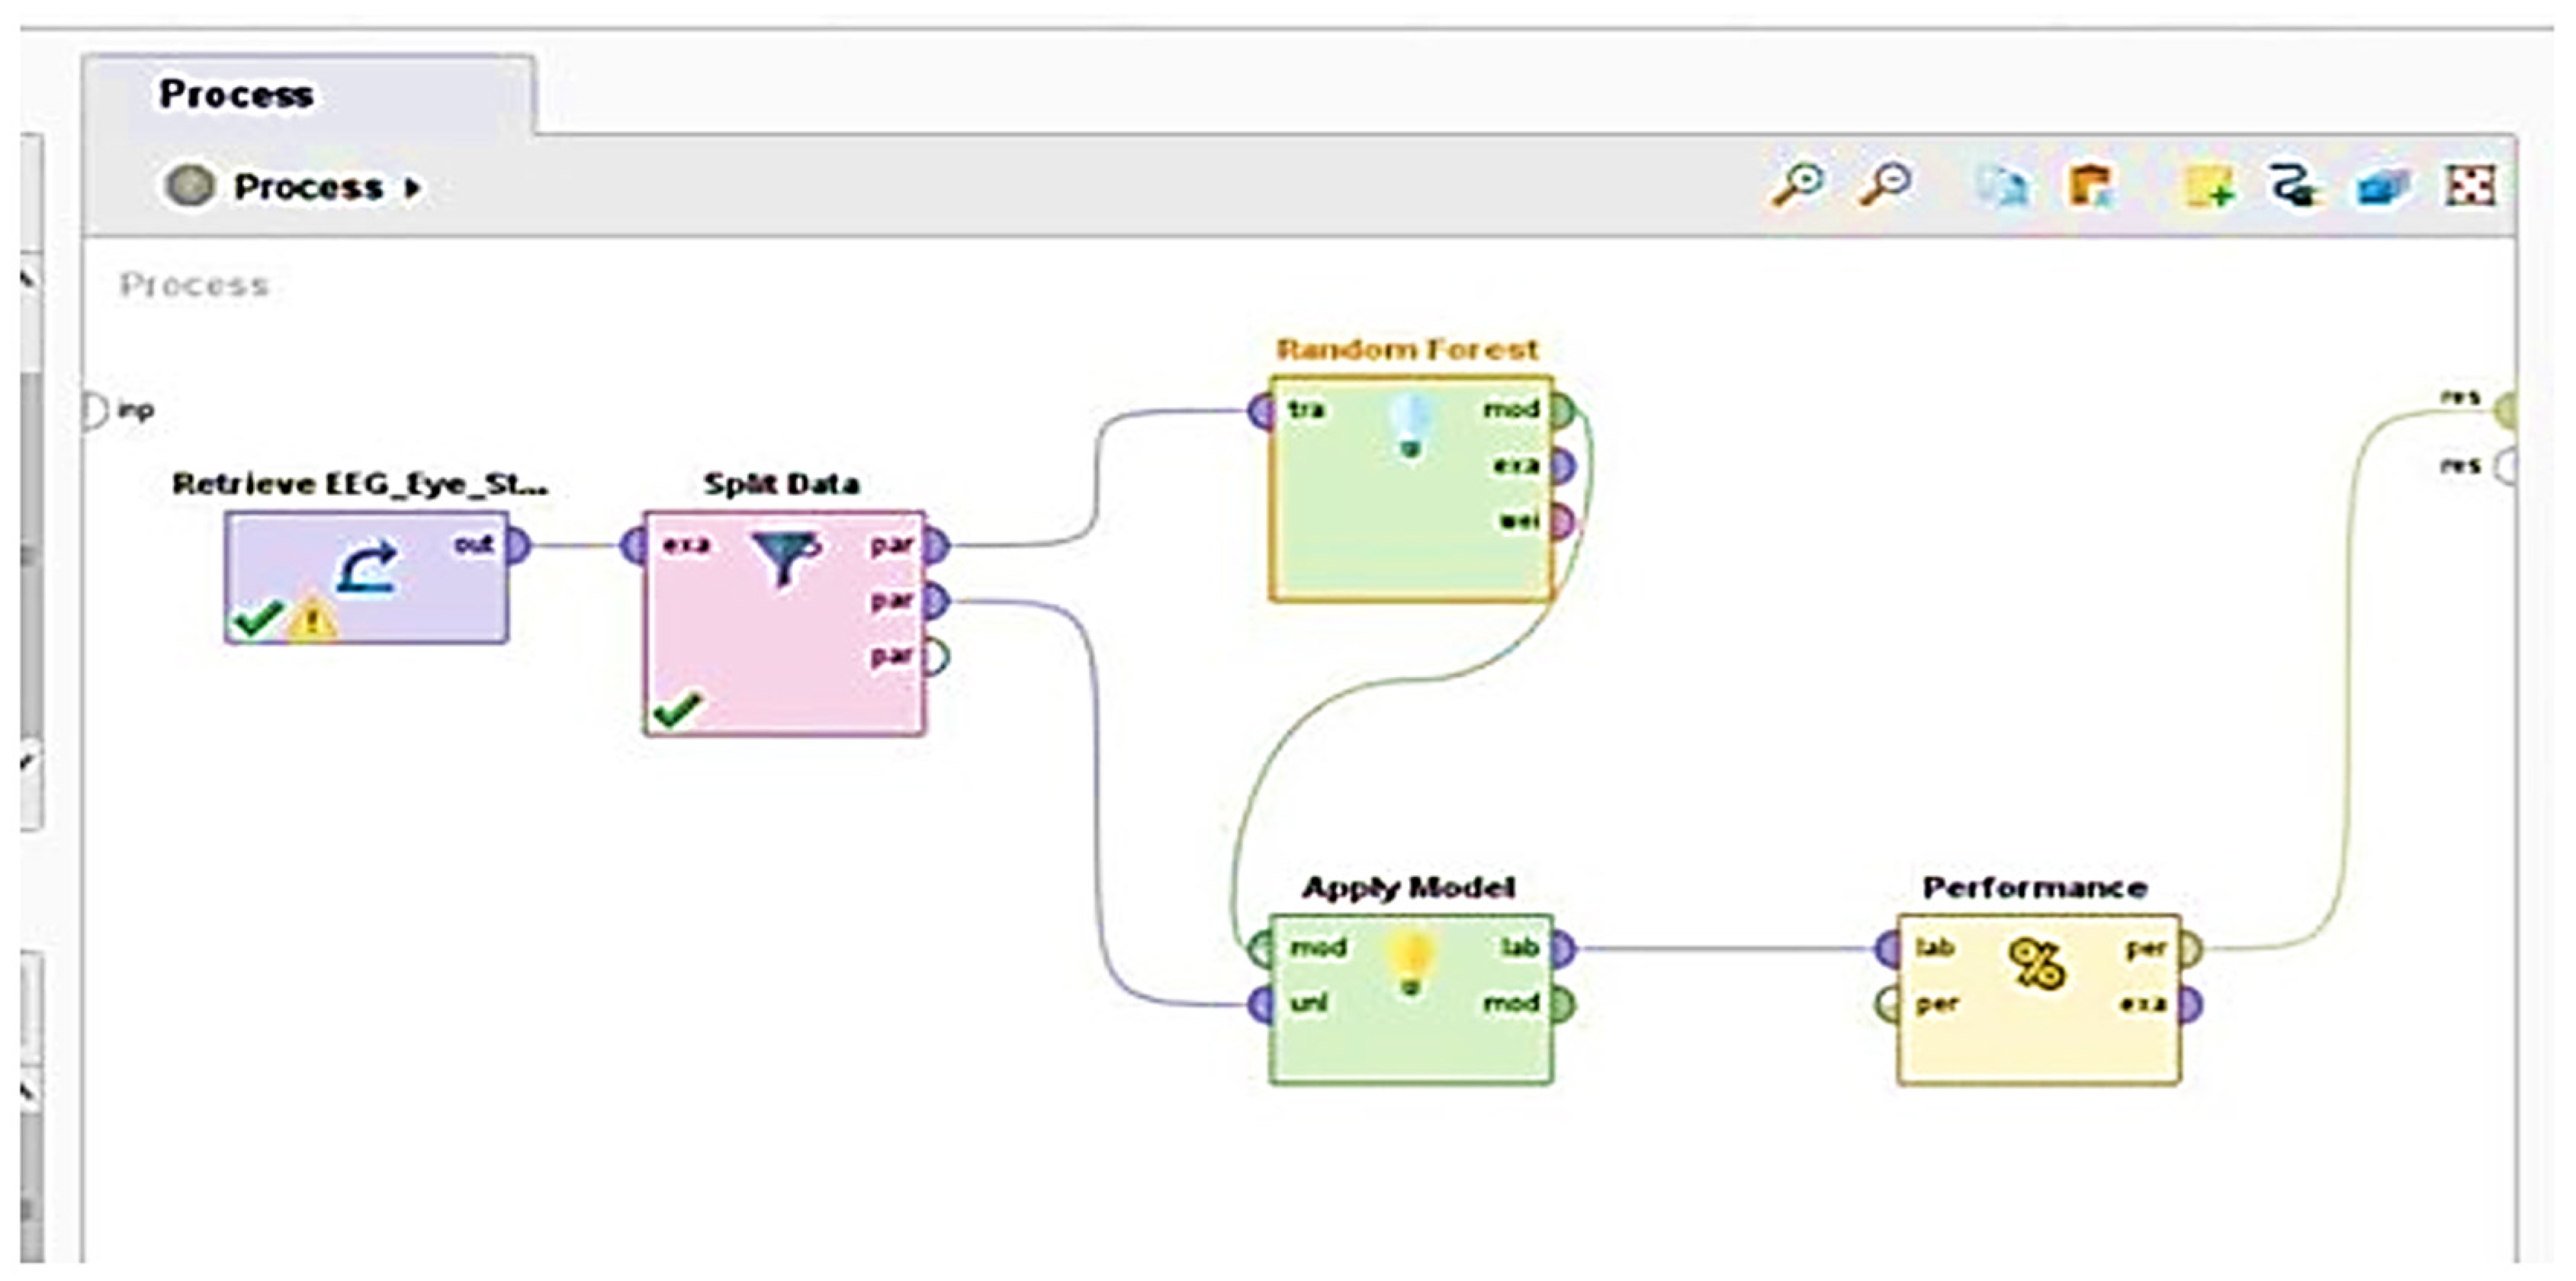Screen dimensions: 2576x1281
Task: Click the zoom out magnifier icon
Action: coord(1885,185)
